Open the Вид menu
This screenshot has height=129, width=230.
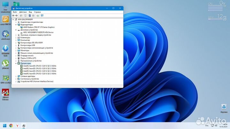pos(30,12)
